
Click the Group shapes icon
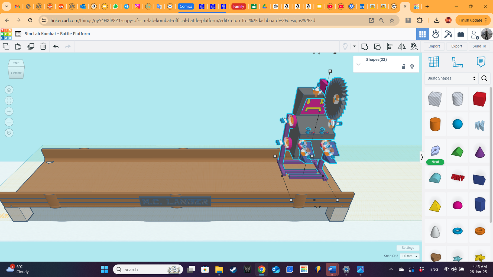(x=365, y=46)
